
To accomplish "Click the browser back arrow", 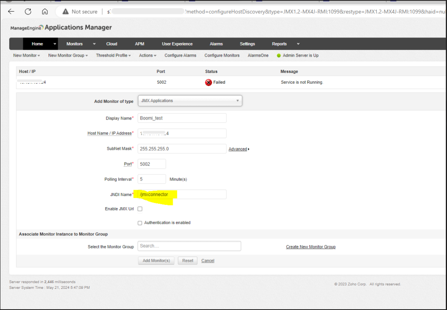I will click(x=11, y=11).
